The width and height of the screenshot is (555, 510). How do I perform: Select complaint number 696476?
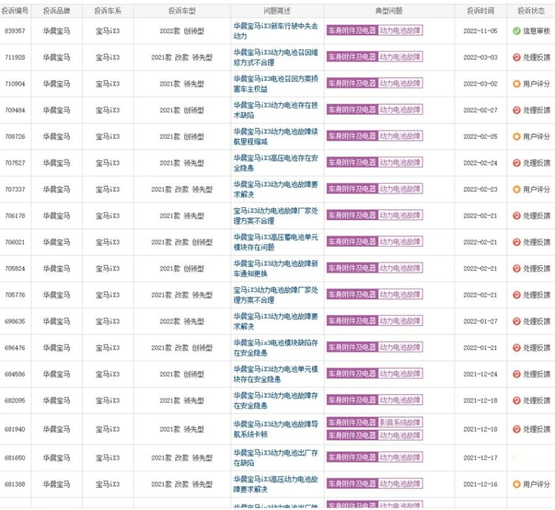point(15,348)
